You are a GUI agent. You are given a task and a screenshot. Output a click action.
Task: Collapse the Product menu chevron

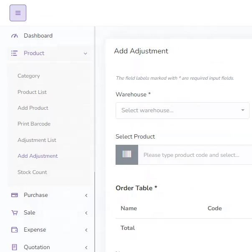[86, 53]
